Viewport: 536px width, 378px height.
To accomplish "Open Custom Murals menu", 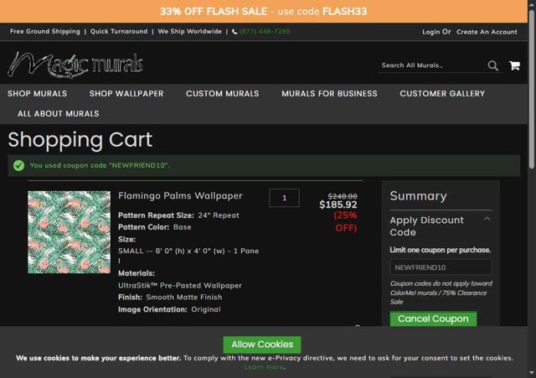I will (x=223, y=93).
